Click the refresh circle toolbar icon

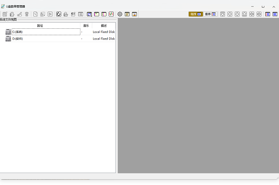pos(58,14)
